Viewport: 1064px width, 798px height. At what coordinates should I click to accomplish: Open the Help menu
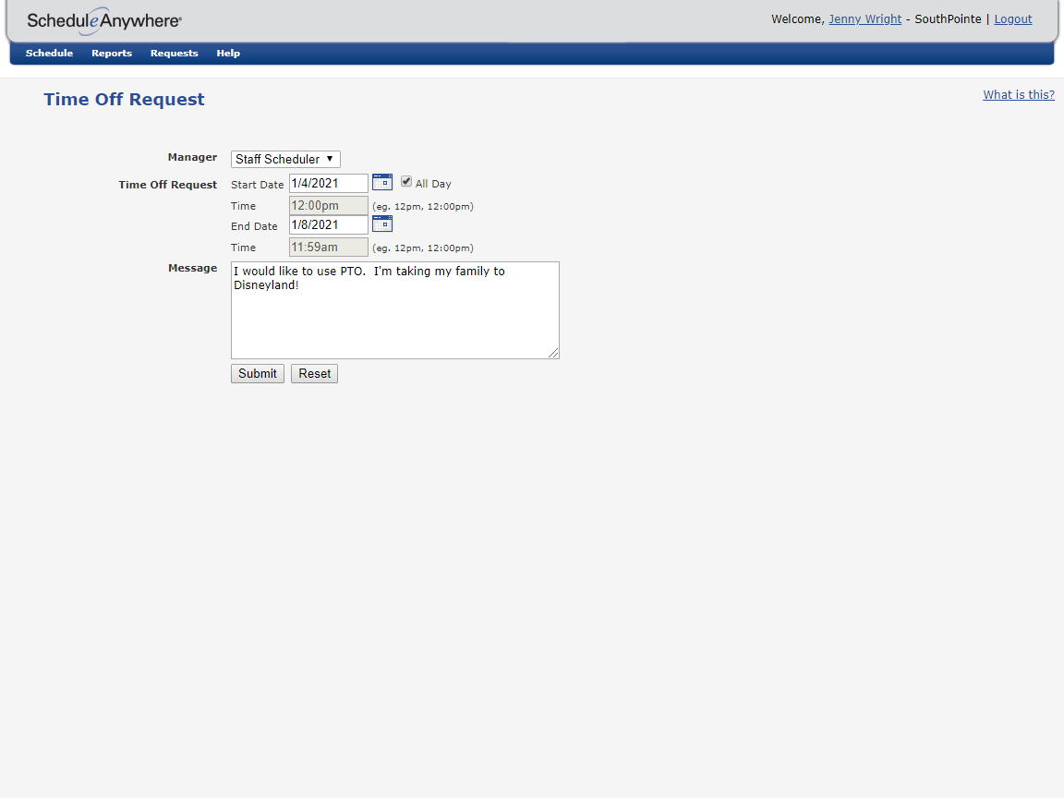click(x=228, y=53)
